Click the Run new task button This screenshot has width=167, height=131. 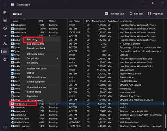(115, 14)
